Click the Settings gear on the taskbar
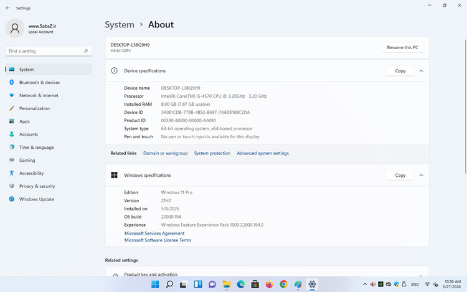 pos(312,285)
